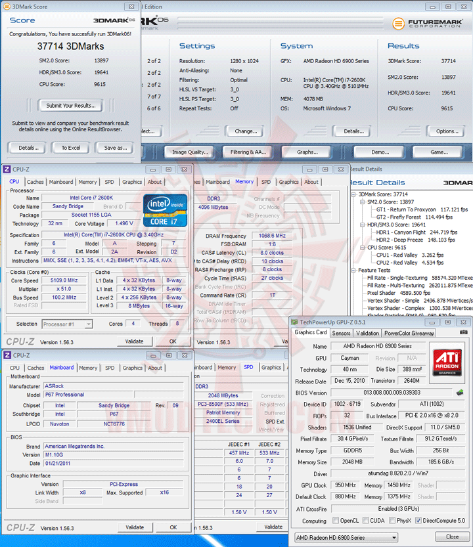Click ATI CrossFire Enabled (3 GPUs) field
Image resolution: width=473 pixels, height=547 pixels.
click(x=398, y=509)
